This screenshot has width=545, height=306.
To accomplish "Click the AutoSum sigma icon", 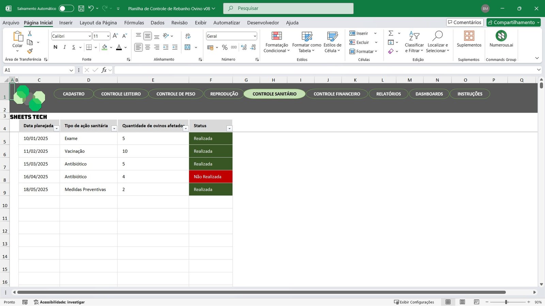I will click(391, 33).
